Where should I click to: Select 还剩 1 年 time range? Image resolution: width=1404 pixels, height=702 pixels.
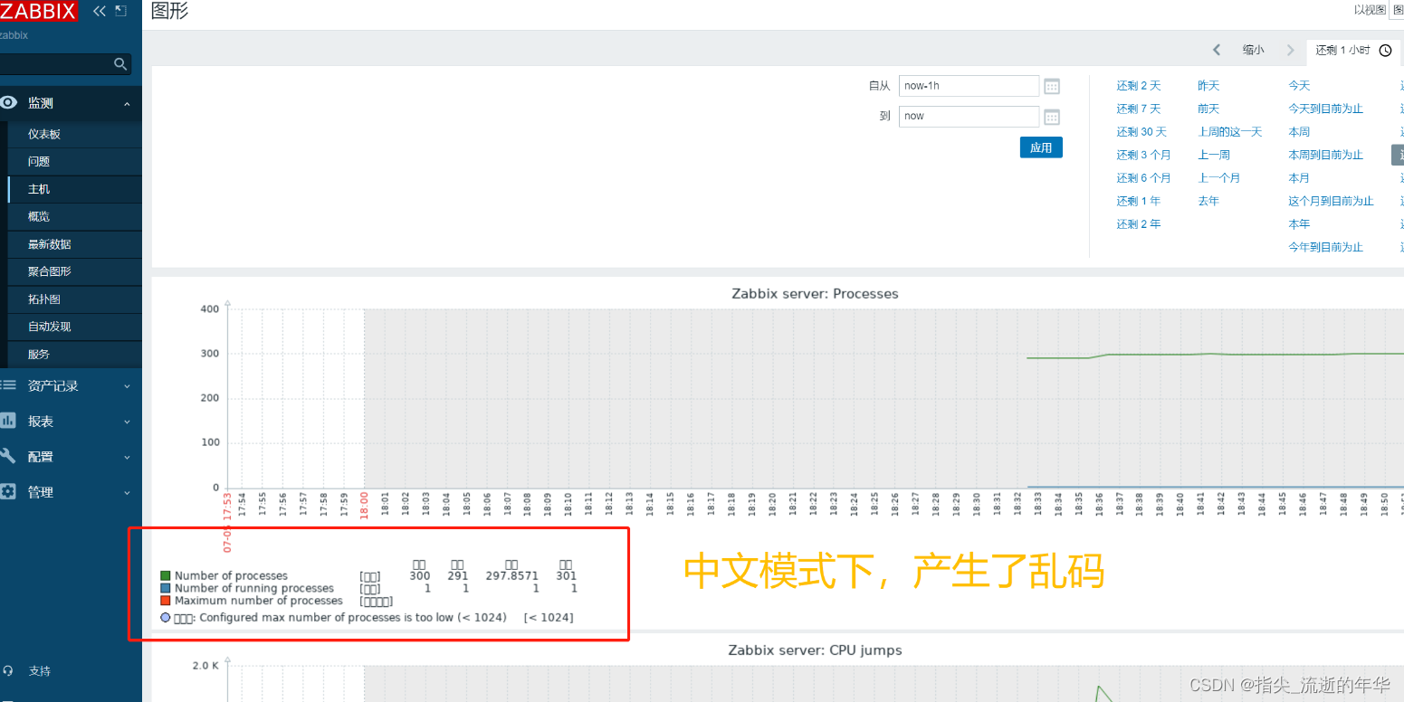pos(1139,201)
